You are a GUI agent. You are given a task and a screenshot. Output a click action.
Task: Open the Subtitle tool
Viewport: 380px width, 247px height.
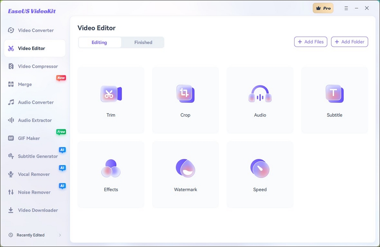click(x=334, y=100)
